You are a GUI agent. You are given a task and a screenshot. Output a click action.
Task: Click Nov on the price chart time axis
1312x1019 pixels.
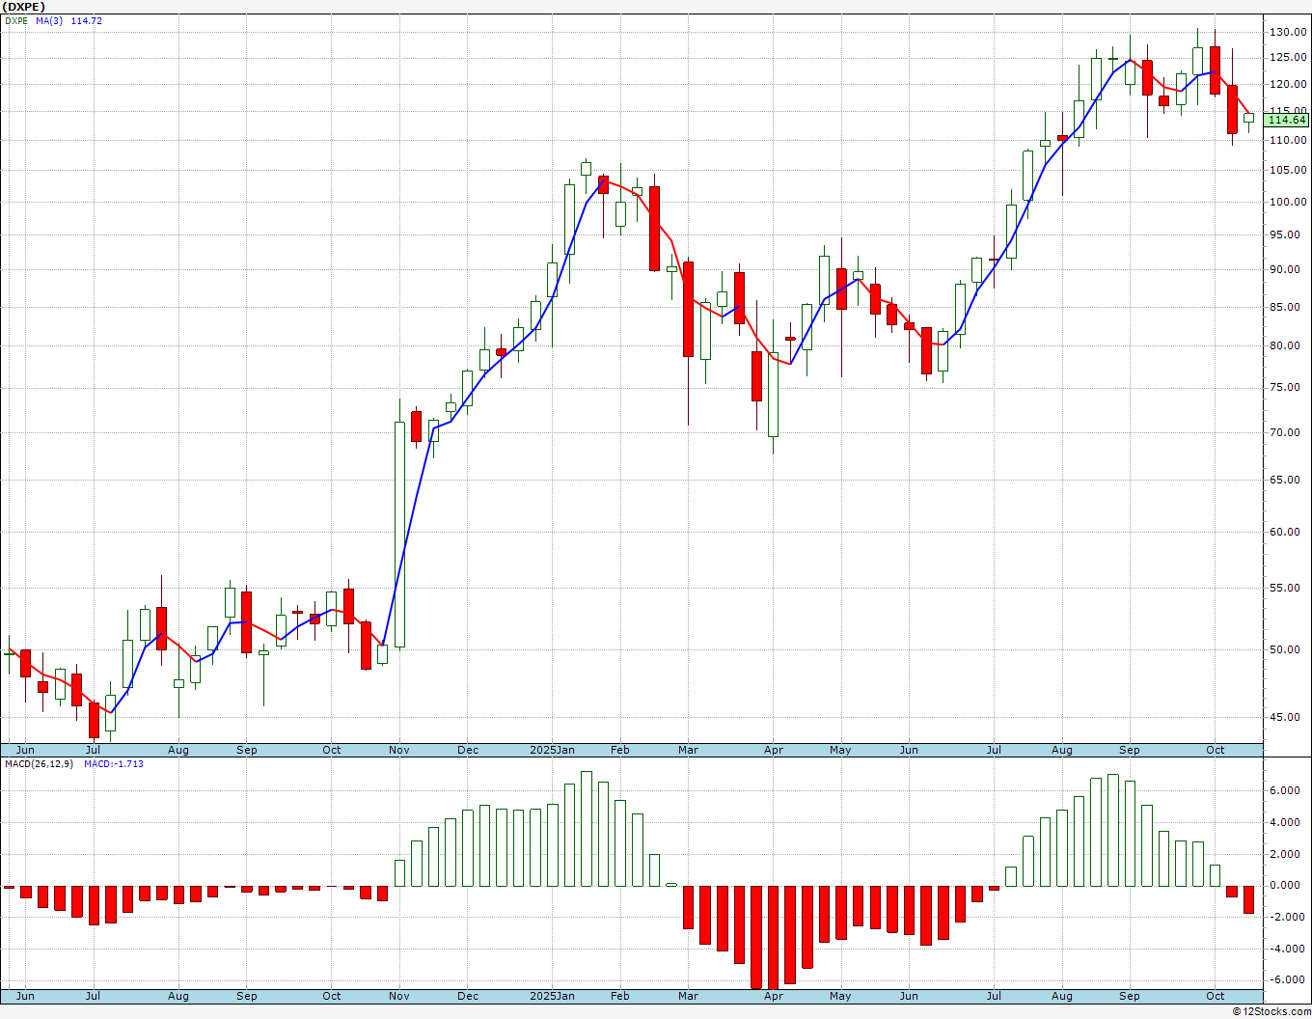tap(399, 750)
